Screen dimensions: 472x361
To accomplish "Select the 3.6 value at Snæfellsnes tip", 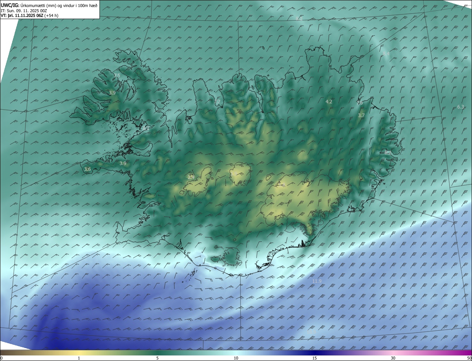I will coord(87,169).
